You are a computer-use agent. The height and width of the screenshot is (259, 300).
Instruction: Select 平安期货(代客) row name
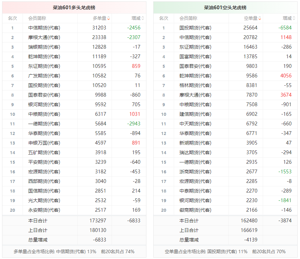[x=44, y=162]
